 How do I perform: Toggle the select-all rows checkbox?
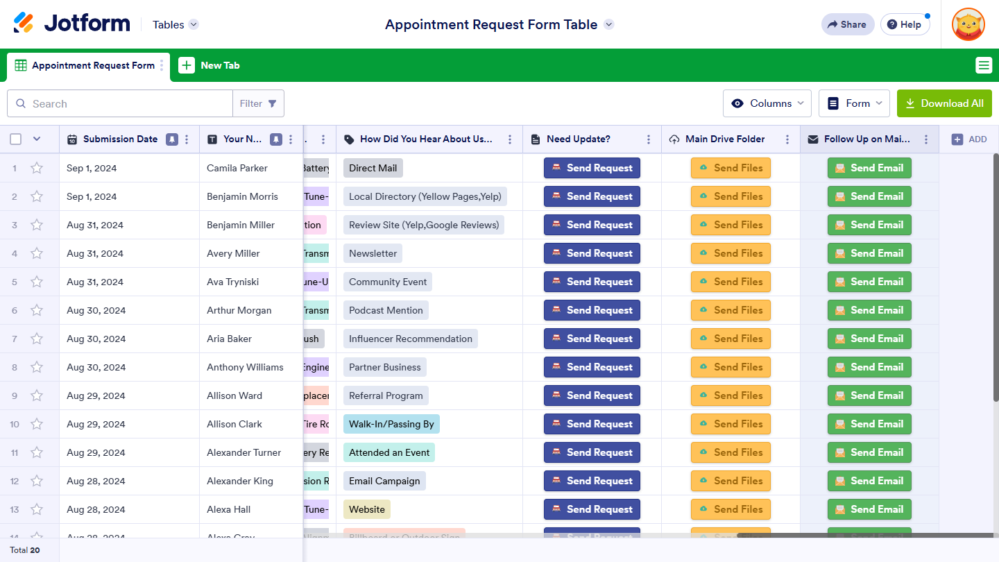(x=16, y=139)
